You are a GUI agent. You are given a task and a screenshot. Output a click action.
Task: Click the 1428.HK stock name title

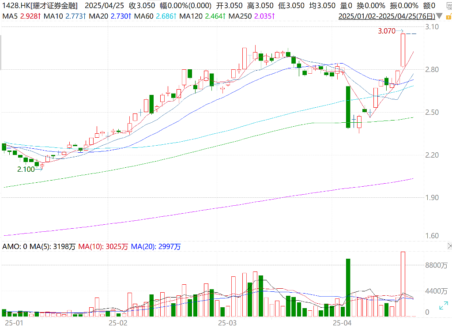[x=40, y=5]
